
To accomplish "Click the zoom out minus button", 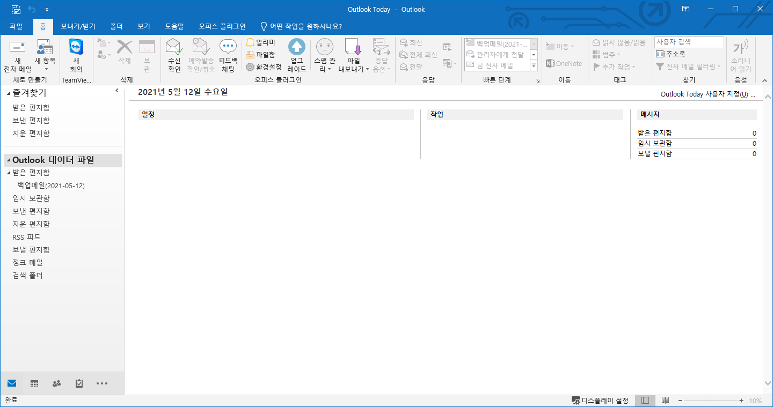I will [x=680, y=401].
